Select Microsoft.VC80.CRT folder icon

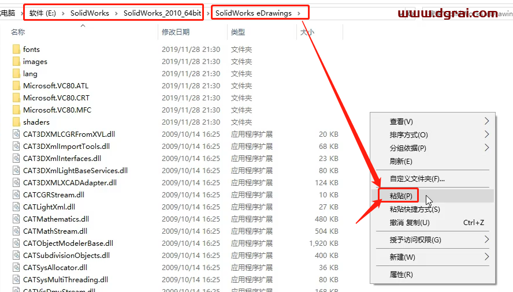(x=16, y=98)
